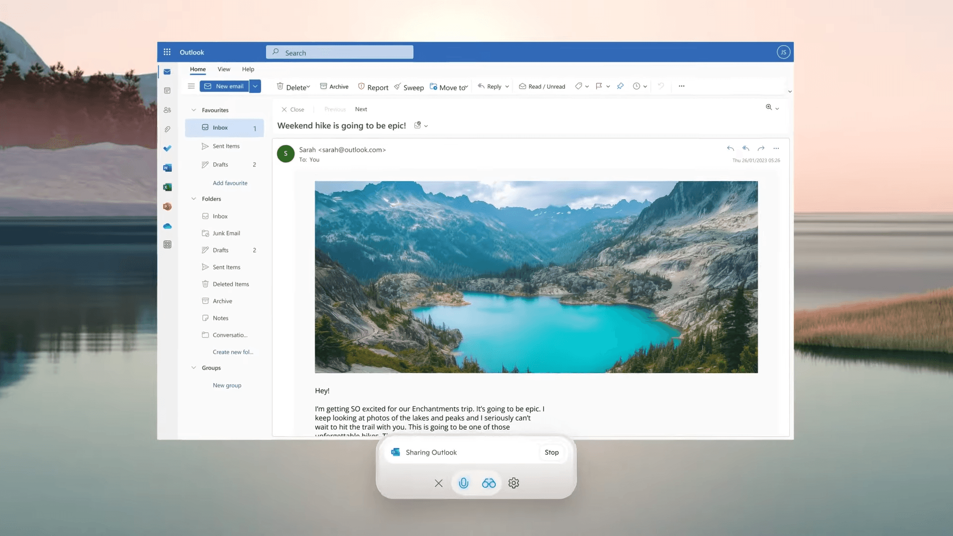
Task: Open the Reply options dropdown arrow
Action: (x=507, y=87)
